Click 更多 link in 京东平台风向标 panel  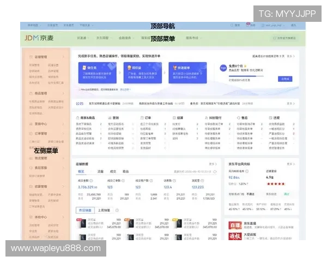[x=290, y=164]
